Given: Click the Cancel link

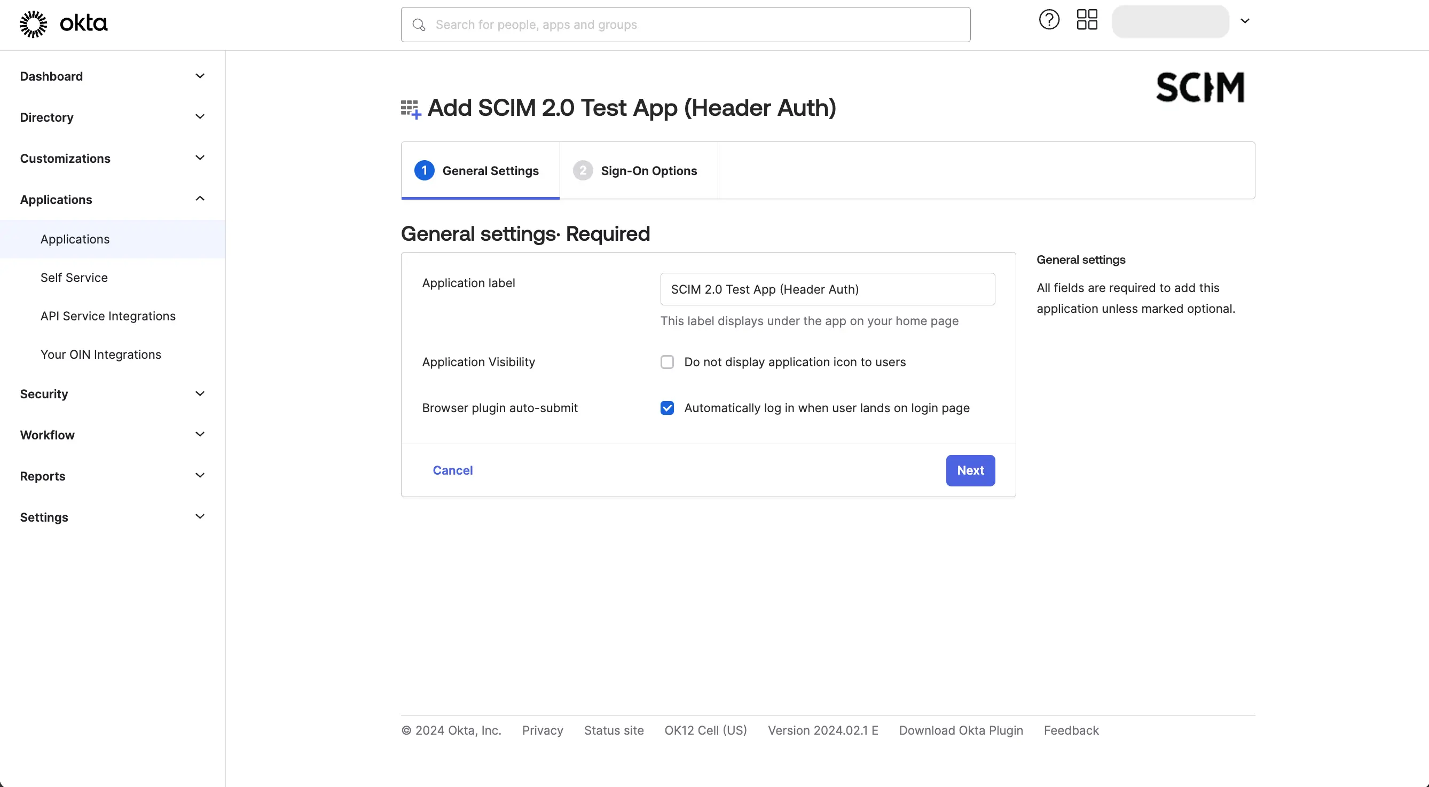Looking at the screenshot, I should (x=453, y=470).
